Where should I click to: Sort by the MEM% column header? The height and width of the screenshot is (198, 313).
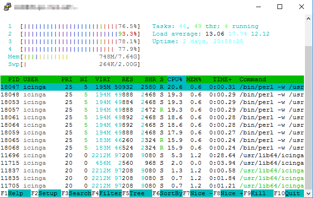point(194,79)
